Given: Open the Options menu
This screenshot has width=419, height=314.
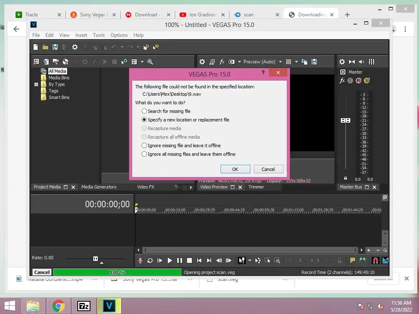Looking at the screenshot, I should [x=119, y=35].
